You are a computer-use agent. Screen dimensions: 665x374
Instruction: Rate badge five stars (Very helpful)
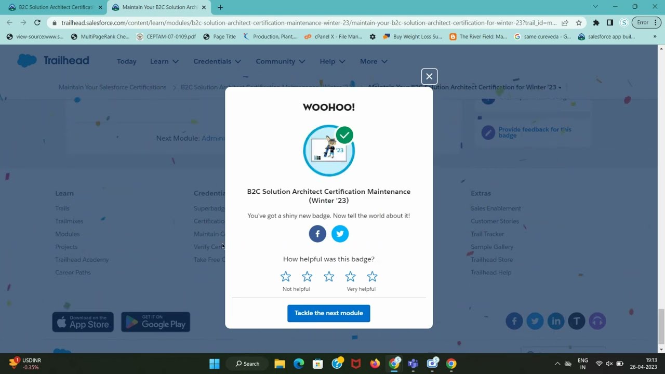coord(372,276)
